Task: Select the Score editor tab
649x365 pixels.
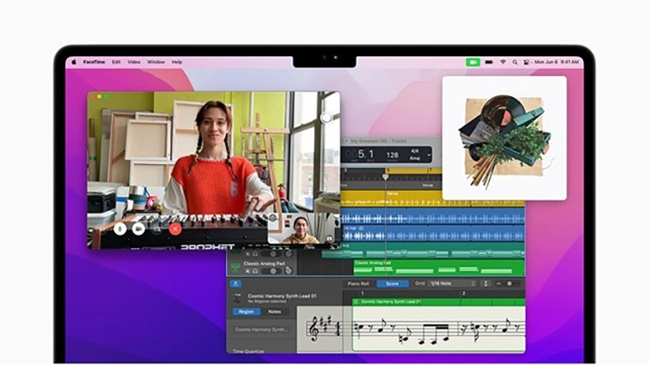Action: pos(392,283)
